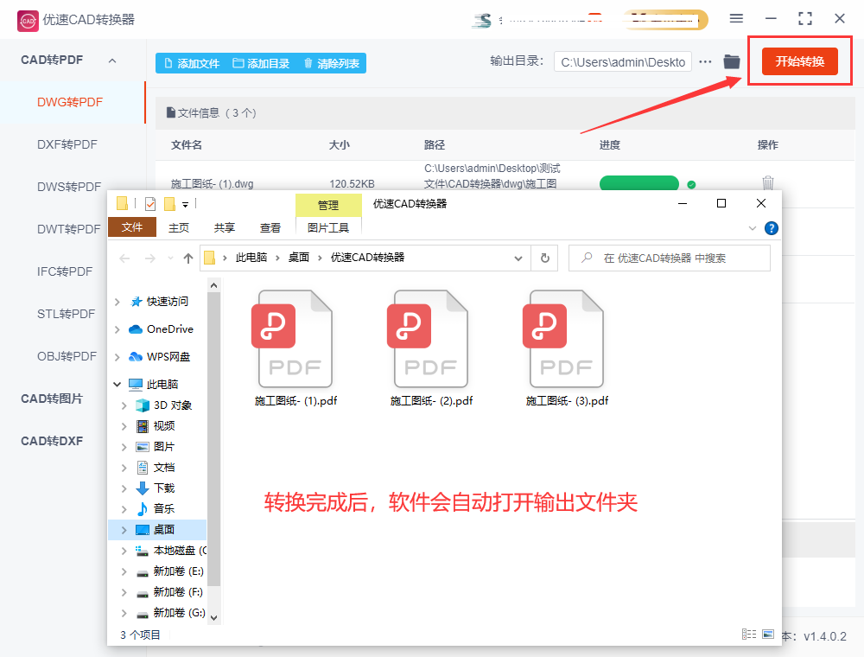Click the 优速CAD转换器 app logo icon
Viewport: 864px width, 657px height.
28,21
